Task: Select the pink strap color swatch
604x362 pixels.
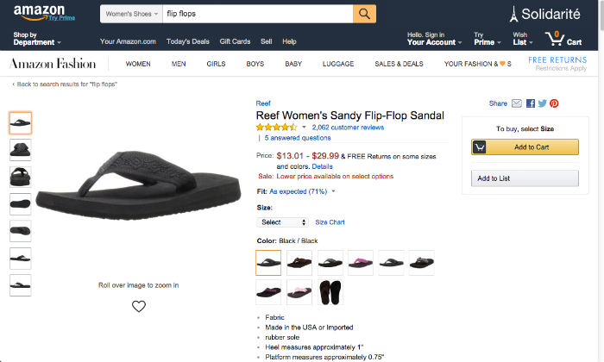Action: coord(361,263)
